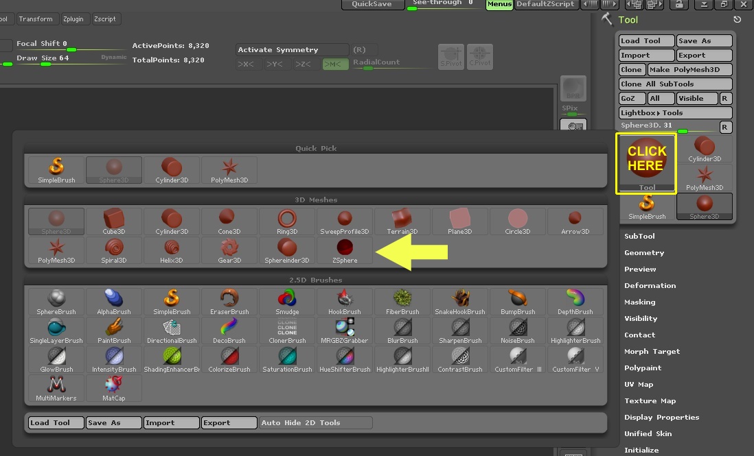This screenshot has height=456, width=754.
Task: Click Make PolyMesh3D button
Action: (x=689, y=69)
